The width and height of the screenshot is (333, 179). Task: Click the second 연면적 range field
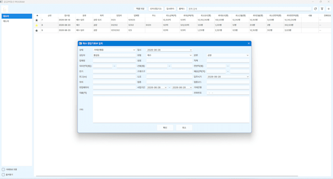(x=240, y=66)
